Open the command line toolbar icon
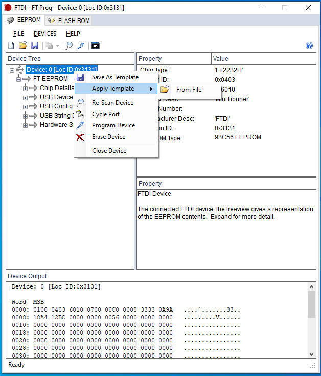 click(x=96, y=46)
